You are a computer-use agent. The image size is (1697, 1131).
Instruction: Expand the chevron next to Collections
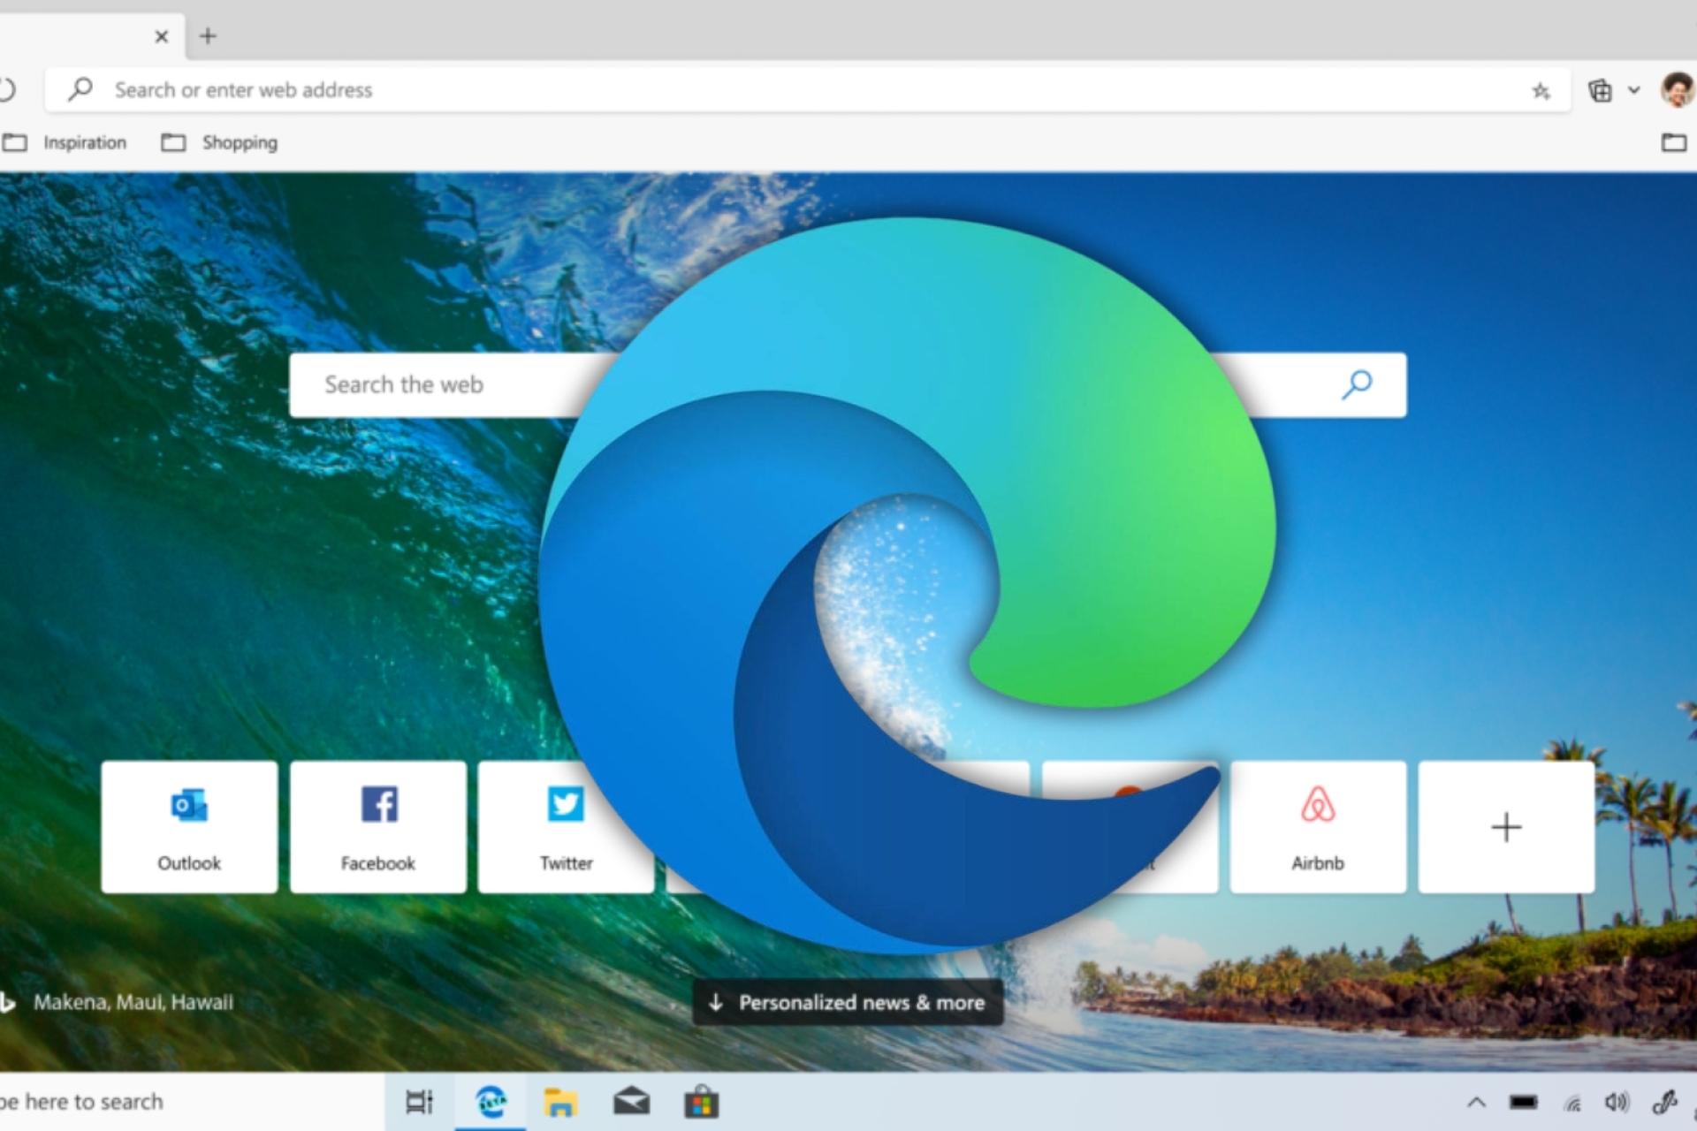pyautogui.click(x=1634, y=90)
